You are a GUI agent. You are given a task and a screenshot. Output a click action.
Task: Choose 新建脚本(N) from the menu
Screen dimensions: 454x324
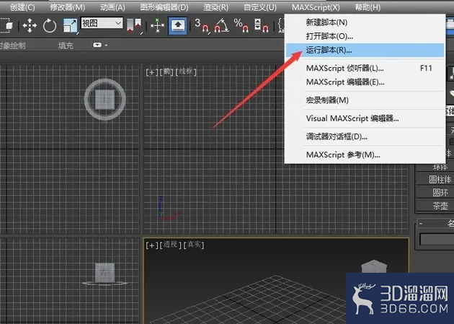365,22
